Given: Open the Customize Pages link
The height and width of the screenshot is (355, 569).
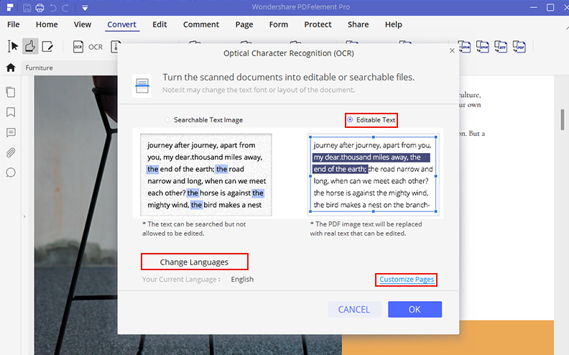Looking at the screenshot, I should coord(407,280).
